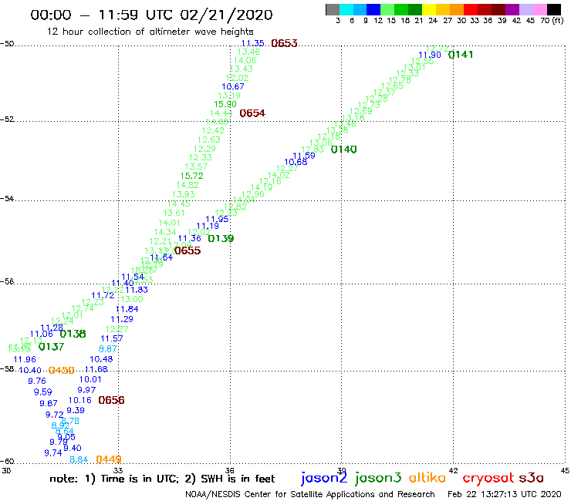Select the '0140' jason3 time label

click(344, 150)
